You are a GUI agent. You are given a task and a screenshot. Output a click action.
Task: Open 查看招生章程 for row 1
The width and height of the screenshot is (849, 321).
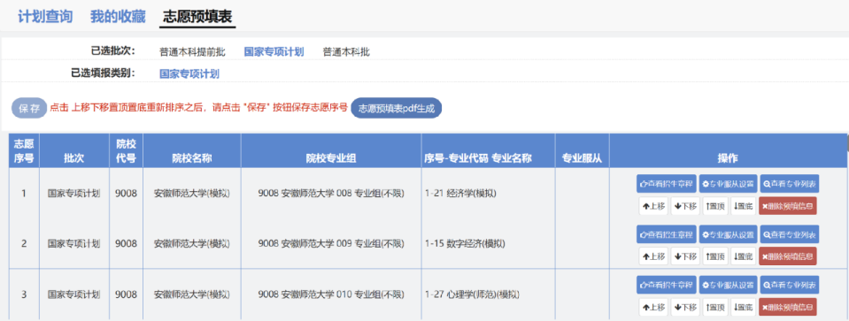coord(666,184)
